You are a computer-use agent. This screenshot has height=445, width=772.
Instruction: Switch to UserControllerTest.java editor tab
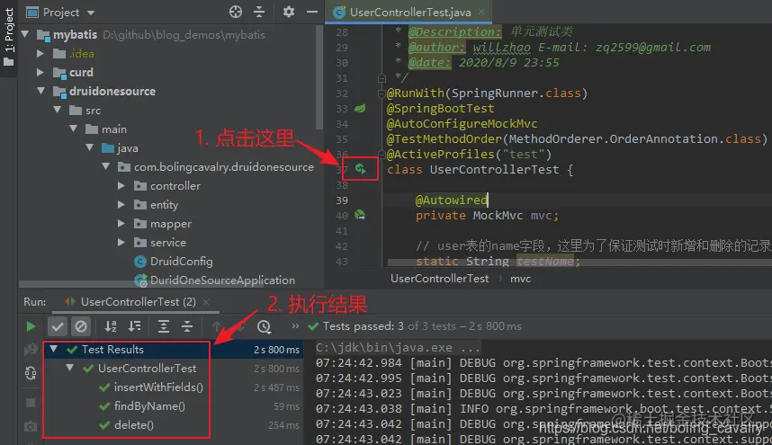pyautogui.click(x=410, y=12)
